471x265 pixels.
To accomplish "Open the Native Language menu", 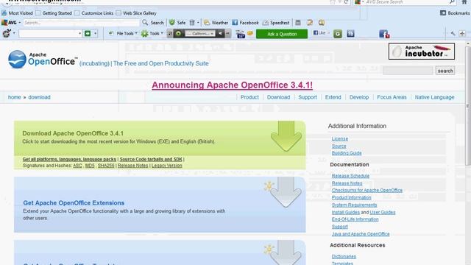I will (x=434, y=97).
